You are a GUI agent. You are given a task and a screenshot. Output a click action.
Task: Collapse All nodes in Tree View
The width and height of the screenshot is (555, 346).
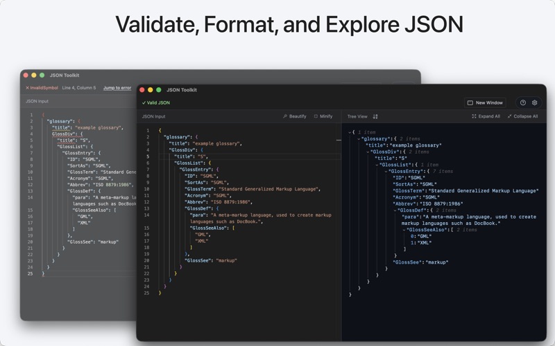tap(522, 116)
